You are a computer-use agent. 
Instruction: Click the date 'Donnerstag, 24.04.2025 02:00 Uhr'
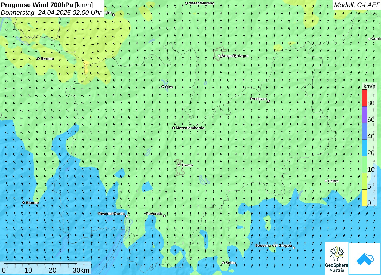tap(51, 13)
